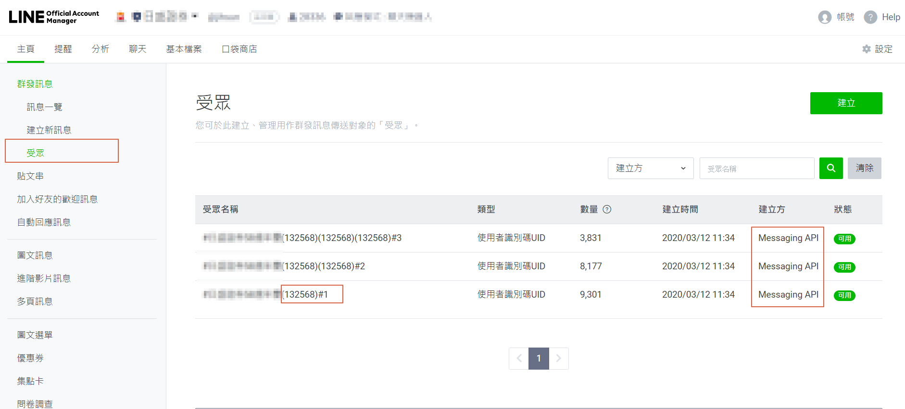Open the 帳號 profile avatar icon
Viewport: 905px width, 409px height.
(x=825, y=17)
